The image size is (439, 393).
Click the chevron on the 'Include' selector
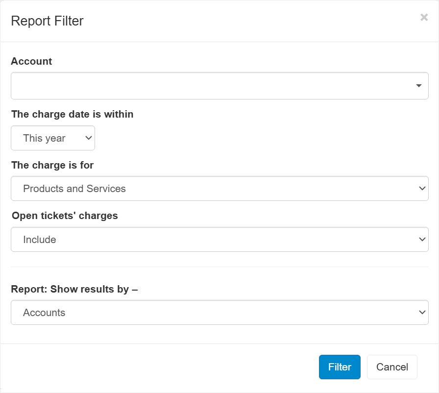pyautogui.click(x=421, y=239)
